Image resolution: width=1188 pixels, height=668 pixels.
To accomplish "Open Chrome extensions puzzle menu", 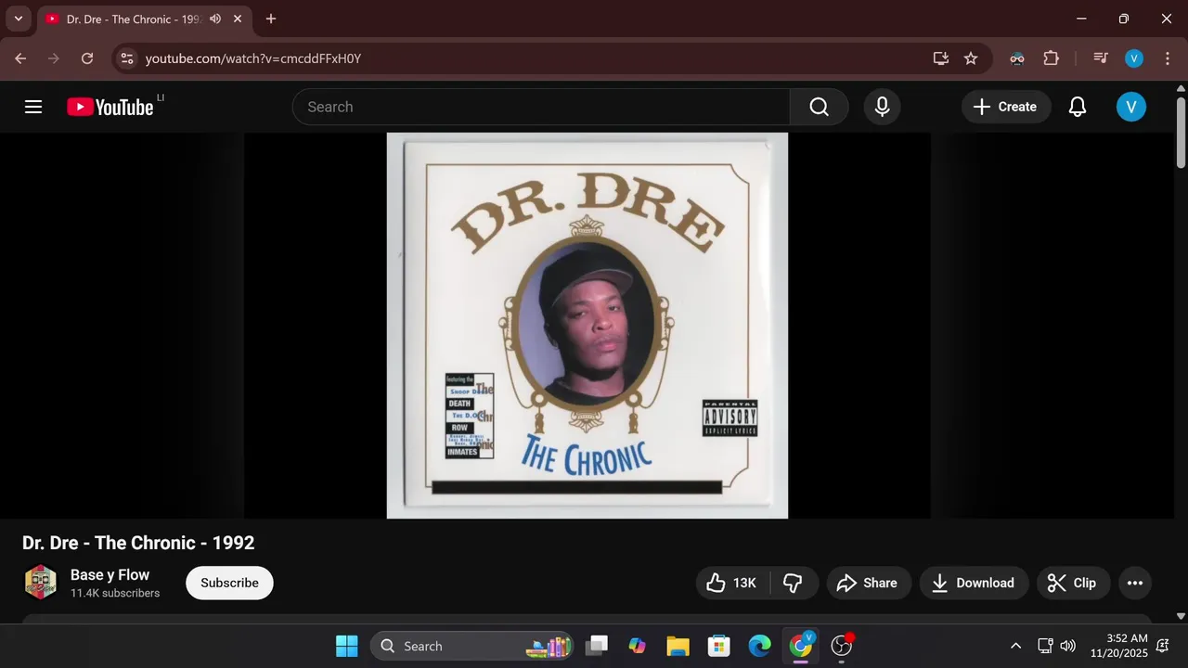I will (1051, 58).
